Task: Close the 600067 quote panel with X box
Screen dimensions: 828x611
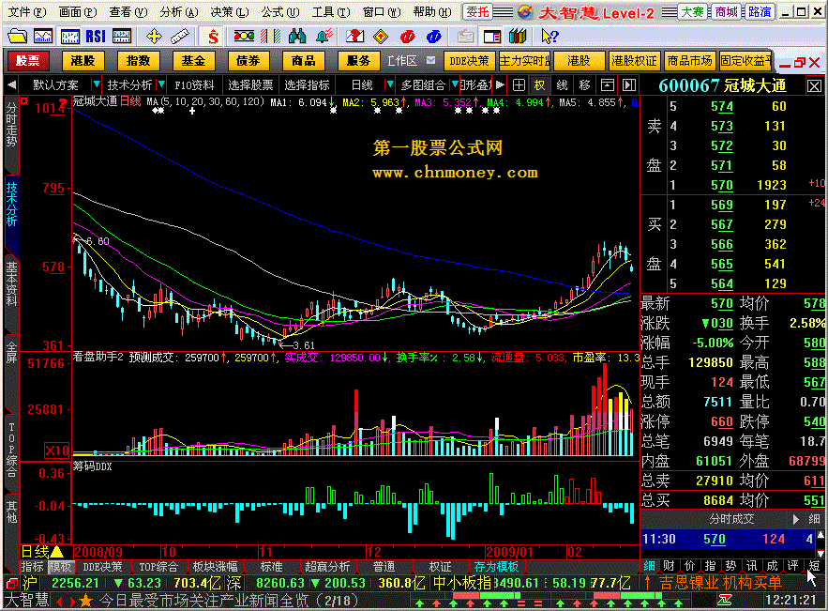Action: [814, 86]
